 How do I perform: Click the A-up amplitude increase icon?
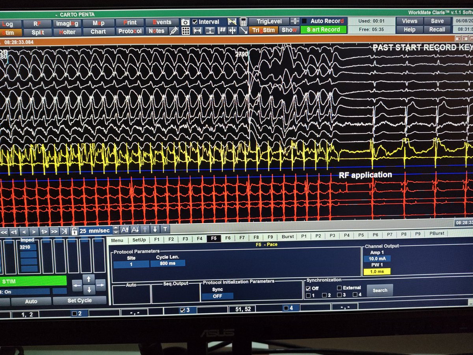tap(125, 230)
